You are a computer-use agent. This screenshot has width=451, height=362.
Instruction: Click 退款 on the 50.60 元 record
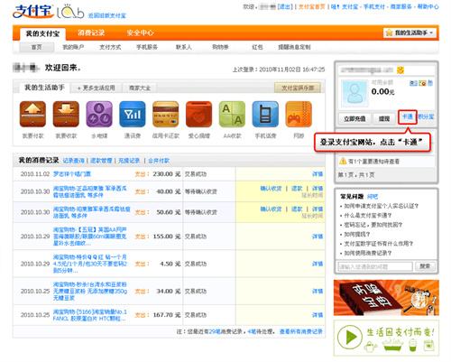(297, 209)
